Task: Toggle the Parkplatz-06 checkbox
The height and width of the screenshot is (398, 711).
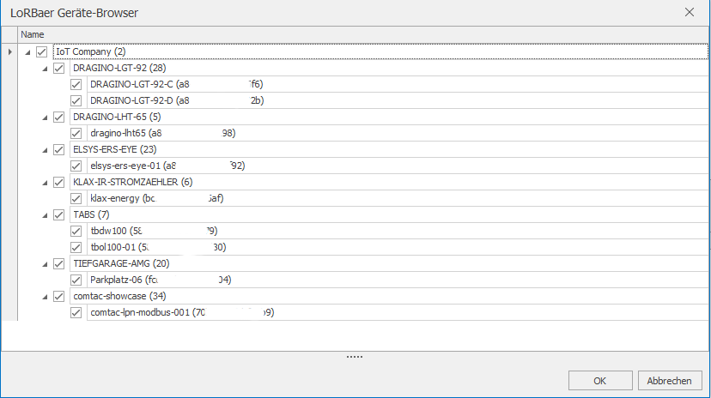Action: click(76, 280)
